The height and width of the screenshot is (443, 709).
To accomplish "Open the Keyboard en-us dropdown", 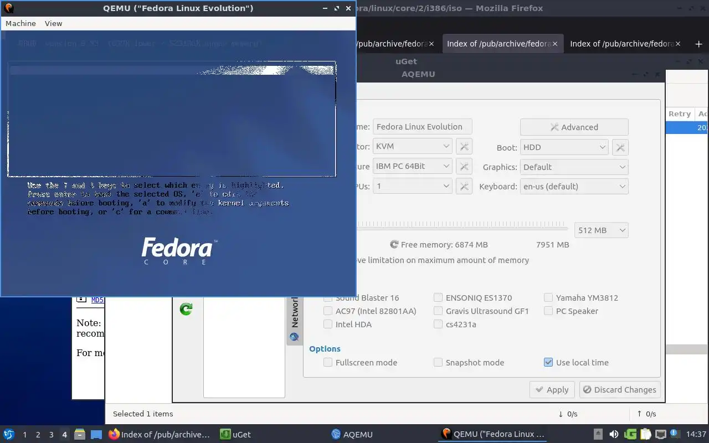I will [x=574, y=186].
